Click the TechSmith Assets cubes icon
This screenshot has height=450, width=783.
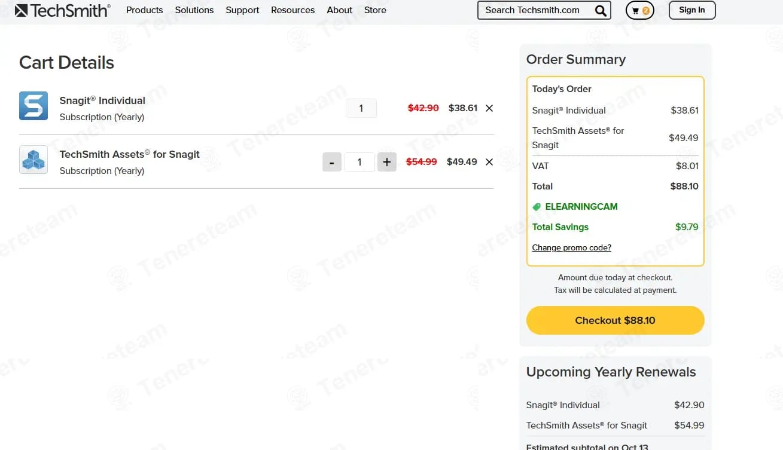point(33,160)
